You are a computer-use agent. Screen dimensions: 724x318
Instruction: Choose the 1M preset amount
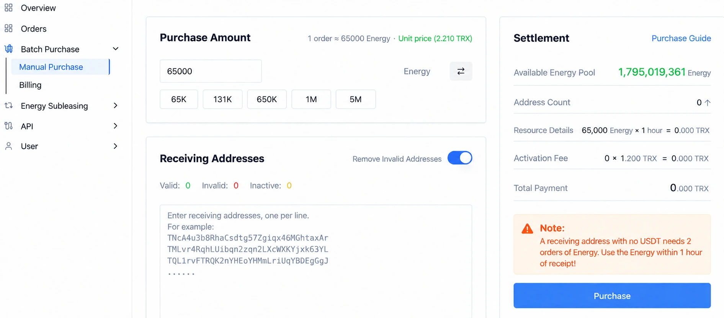pos(311,99)
